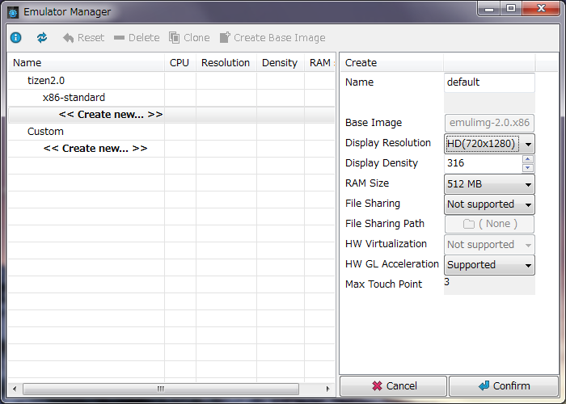Viewport: 566px width, 404px height.
Task: Open the HW Virtualization dropdown
Action: coord(489,245)
